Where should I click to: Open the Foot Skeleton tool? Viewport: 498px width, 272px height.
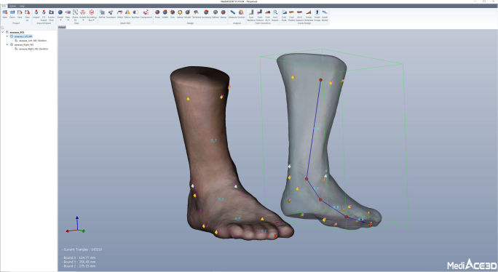251,15
